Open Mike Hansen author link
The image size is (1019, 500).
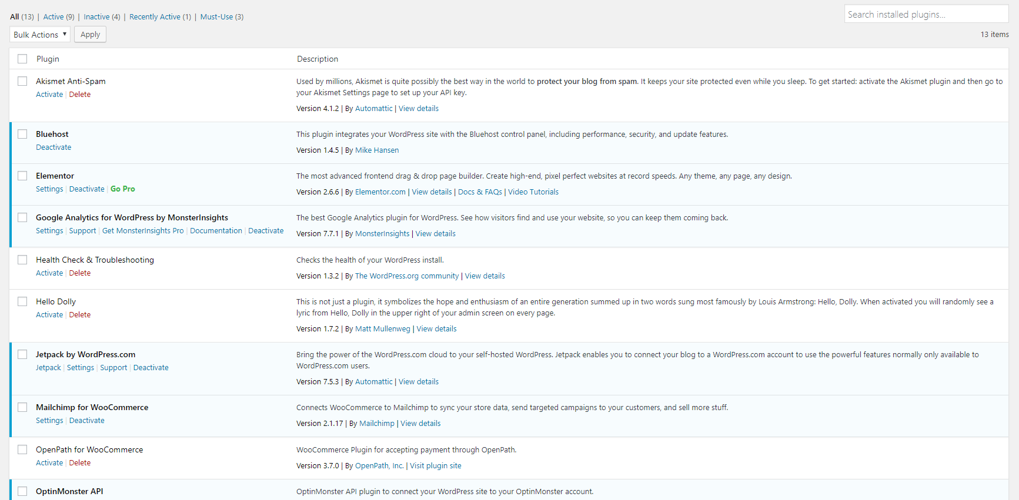(377, 150)
